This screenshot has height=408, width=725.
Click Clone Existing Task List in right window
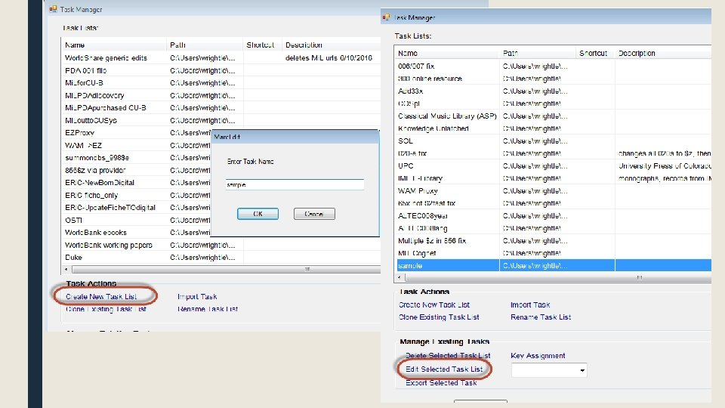tap(439, 317)
